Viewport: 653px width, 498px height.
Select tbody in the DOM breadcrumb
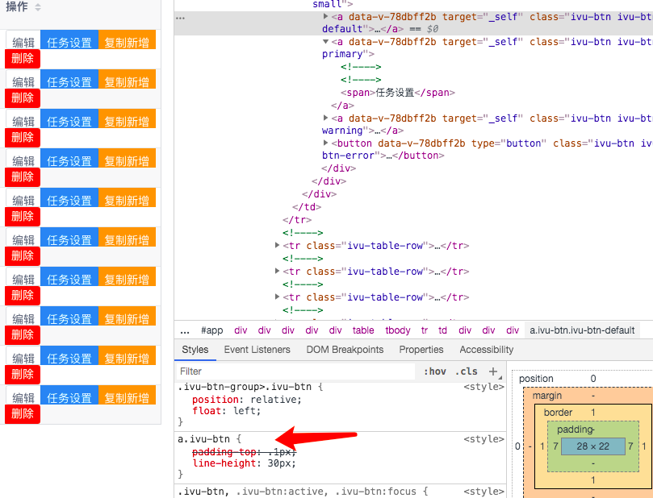(398, 330)
